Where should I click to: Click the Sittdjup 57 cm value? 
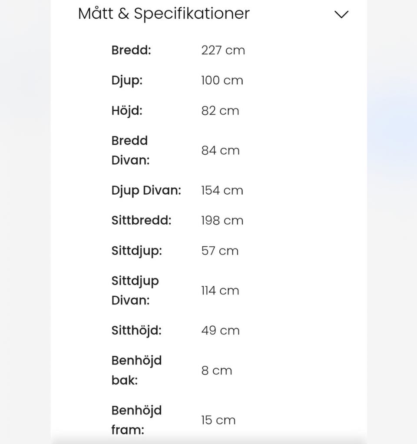[220, 251]
